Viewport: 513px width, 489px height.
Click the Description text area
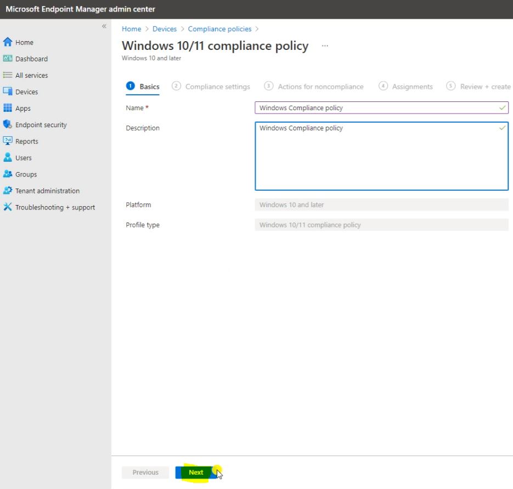tap(381, 156)
